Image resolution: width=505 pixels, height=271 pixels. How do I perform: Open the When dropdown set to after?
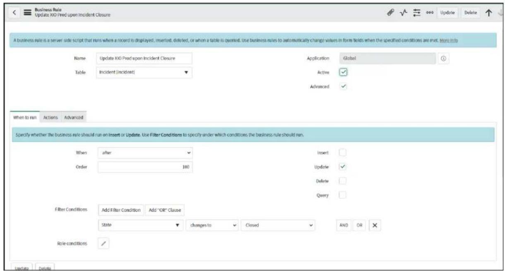point(145,153)
